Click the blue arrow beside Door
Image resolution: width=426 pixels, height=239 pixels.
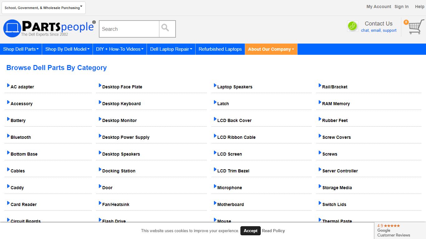coord(100,186)
